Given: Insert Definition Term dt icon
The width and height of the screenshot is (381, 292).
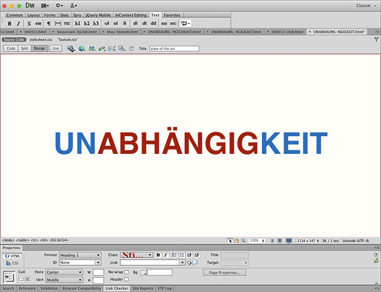Looking at the screenshot, I should (x=145, y=24).
